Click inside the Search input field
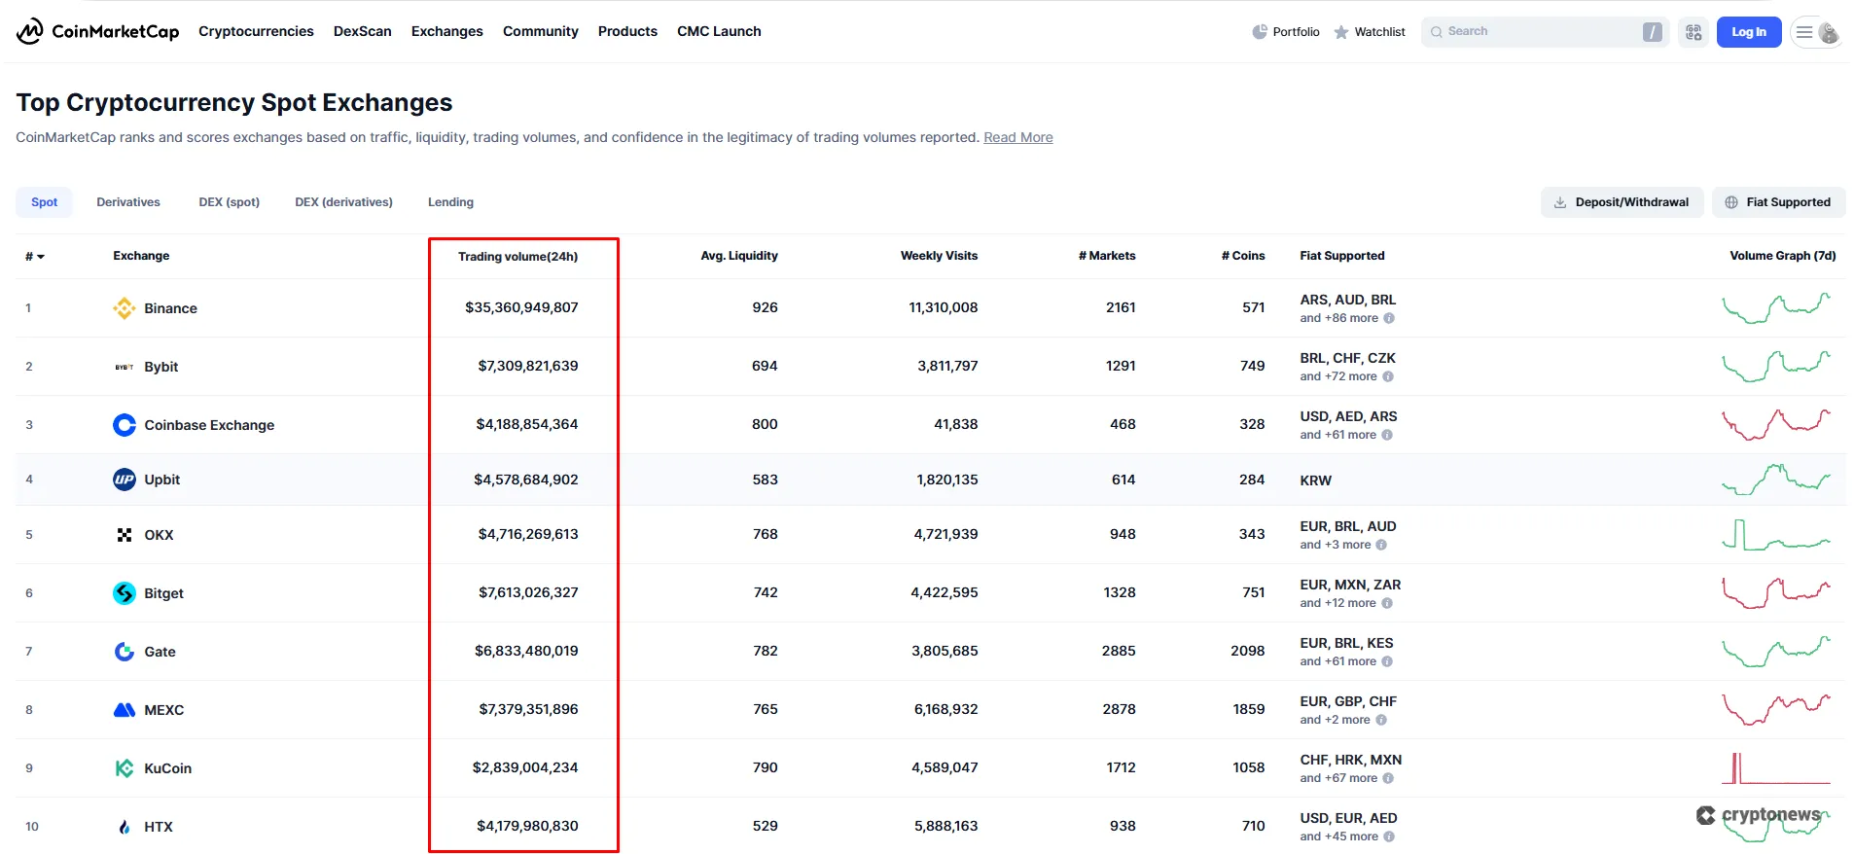The width and height of the screenshot is (1854, 854). click(1545, 32)
